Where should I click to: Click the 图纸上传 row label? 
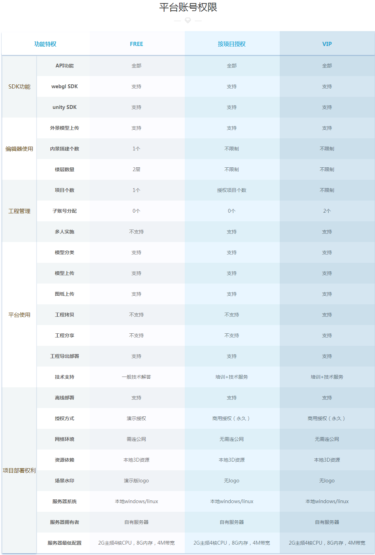click(x=65, y=294)
